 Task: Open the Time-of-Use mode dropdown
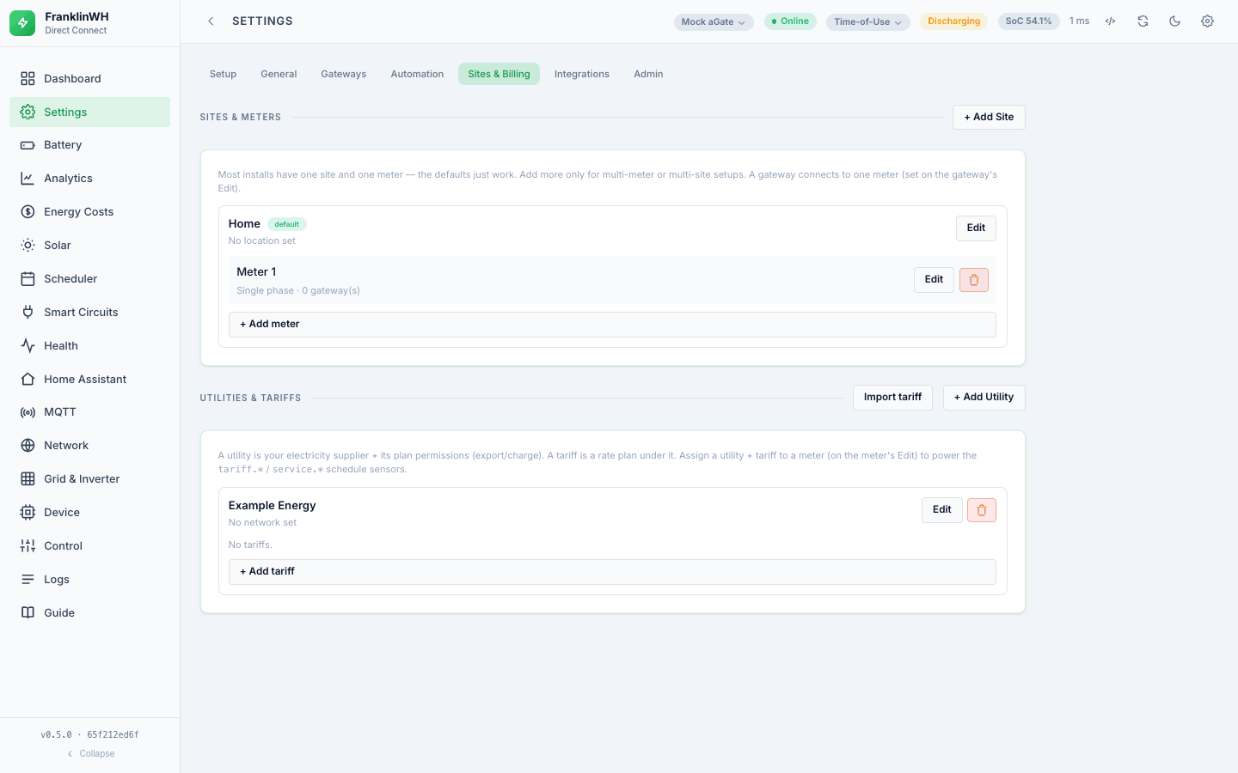(x=868, y=22)
